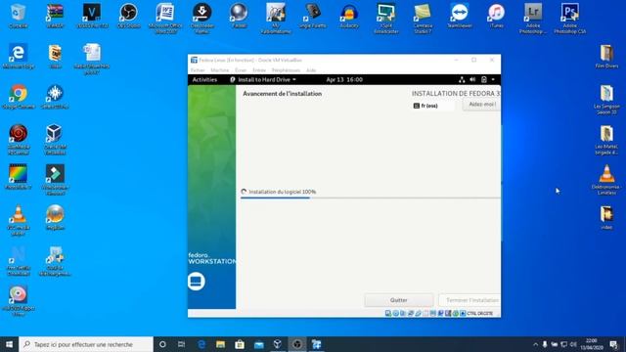Open Oracle VM VirtualBox desktop shortcut
Screen dimensions: 626x352
[x=55, y=139]
